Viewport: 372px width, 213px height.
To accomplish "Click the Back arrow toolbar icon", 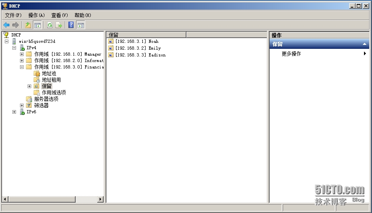I will click(x=6, y=25).
